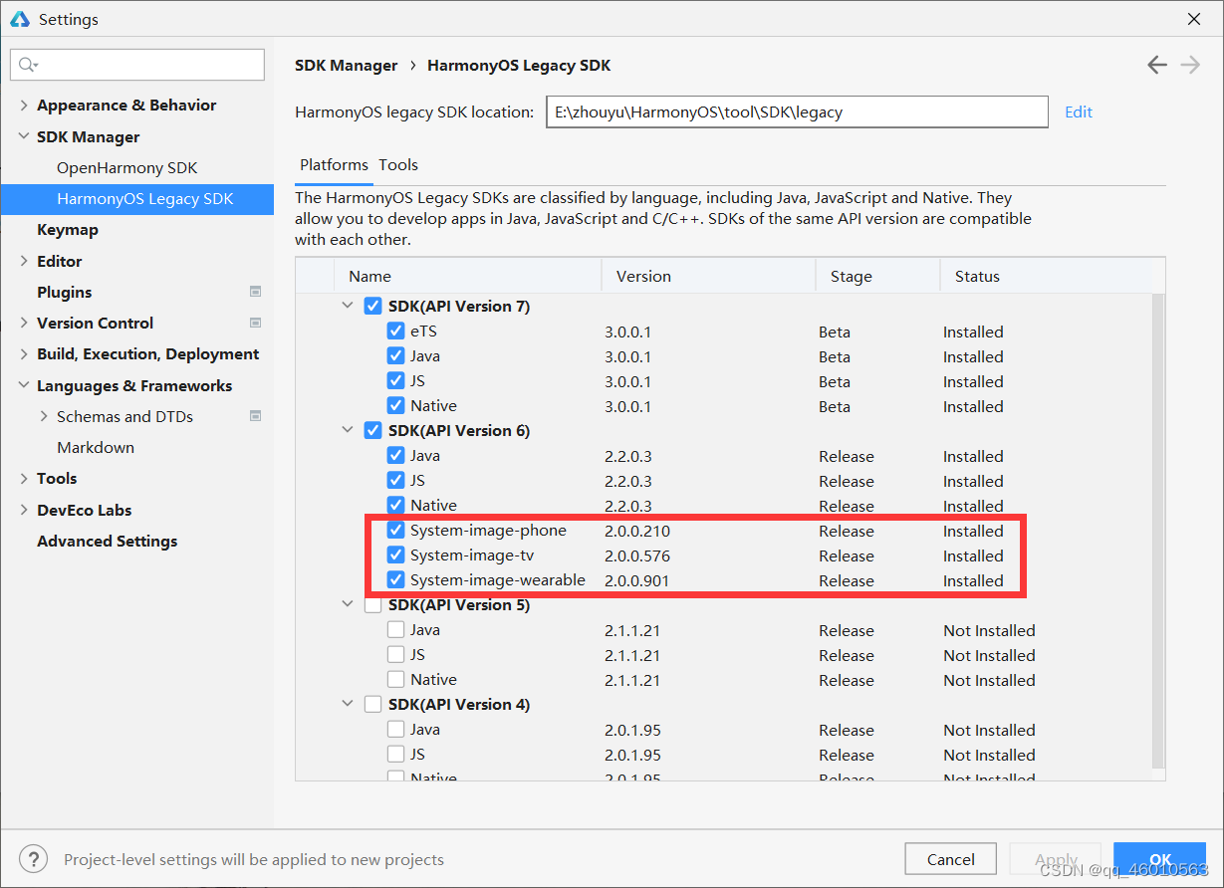The image size is (1224, 888).
Task: Expand the Editor settings node
Action: click(x=24, y=261)
